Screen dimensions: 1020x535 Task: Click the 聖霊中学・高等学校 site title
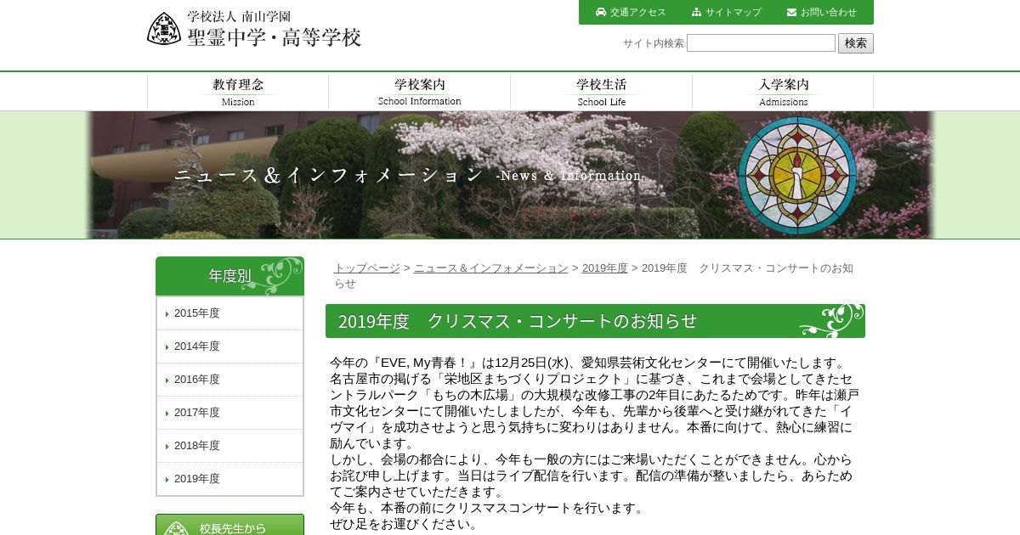(x=275, y=37)
